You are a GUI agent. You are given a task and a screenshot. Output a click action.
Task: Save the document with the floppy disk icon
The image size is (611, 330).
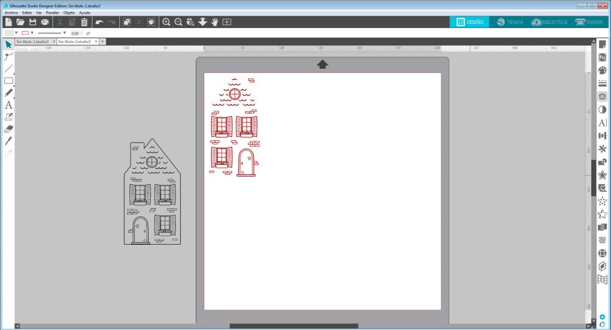click(x=33, y=22)
